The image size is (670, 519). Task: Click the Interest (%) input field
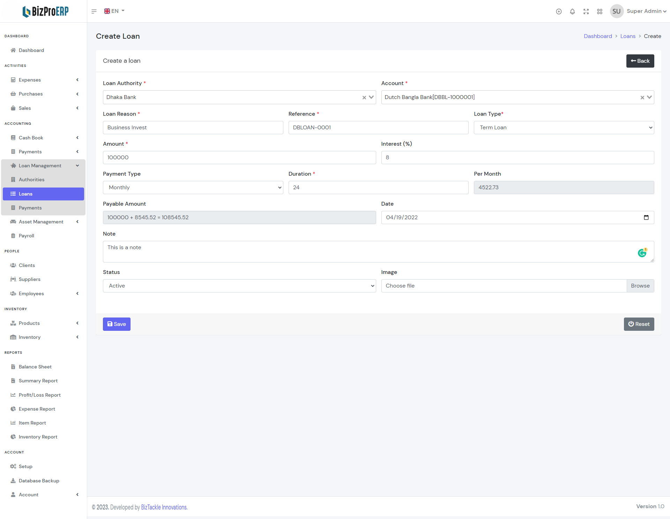point(517,158)
